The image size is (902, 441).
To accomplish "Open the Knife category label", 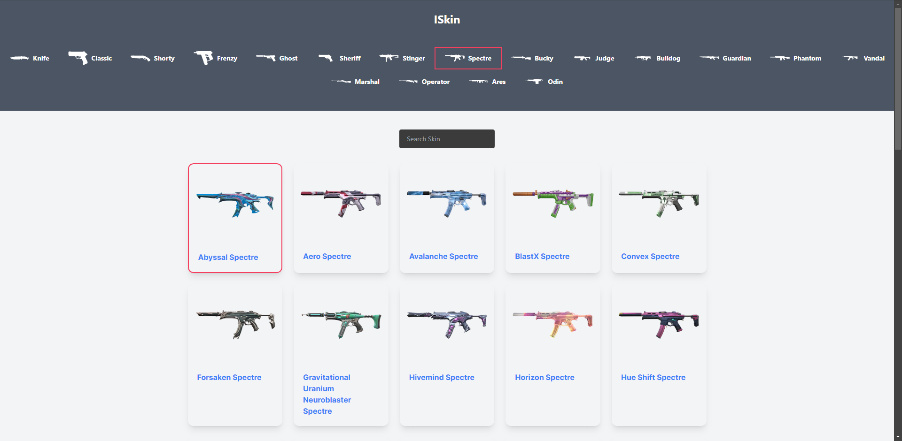I will click(x=41, y=58).
